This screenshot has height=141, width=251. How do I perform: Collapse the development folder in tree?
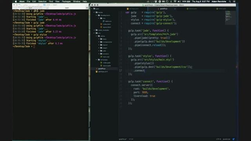pos(96,15)
